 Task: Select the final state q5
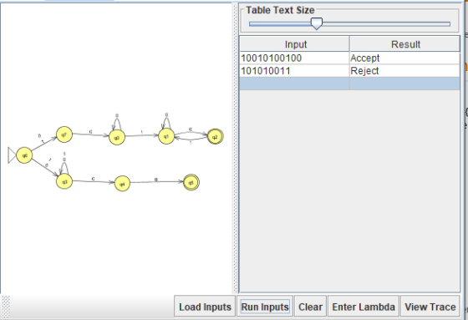point(191,182)
